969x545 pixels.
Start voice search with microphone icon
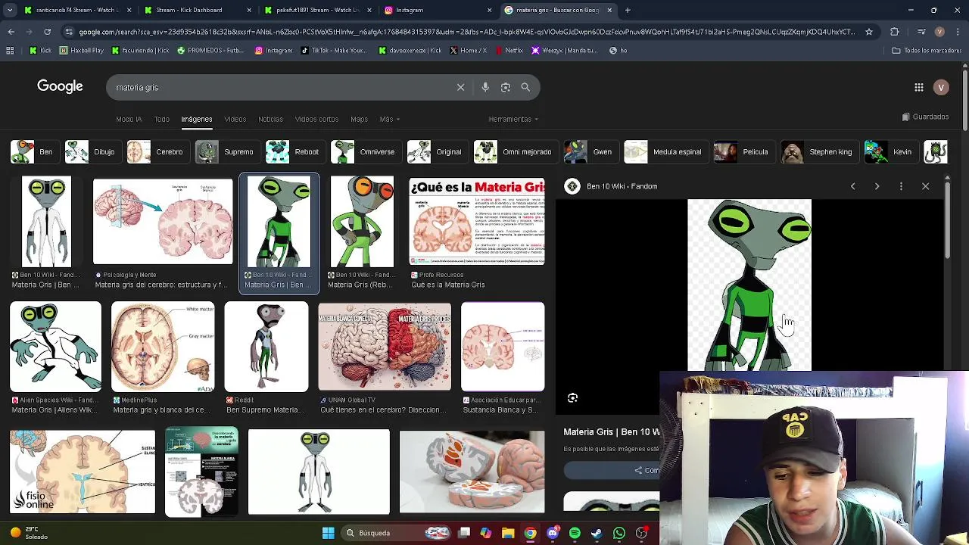(x=485, y=87)
